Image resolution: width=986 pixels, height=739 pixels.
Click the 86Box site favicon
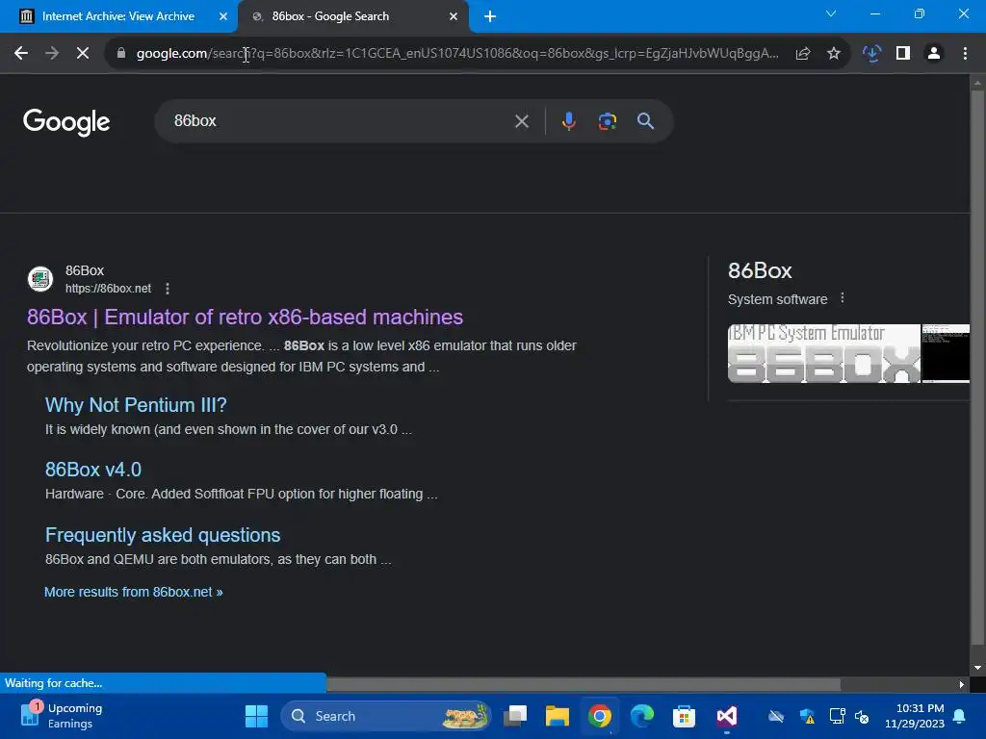click(40, 279)
